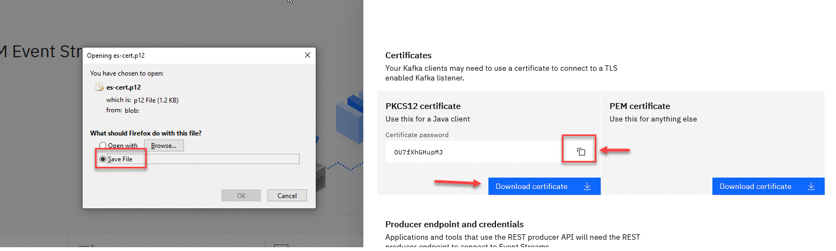Click the PEM certificate heading
836x251 pixels.
pos(640,106)
